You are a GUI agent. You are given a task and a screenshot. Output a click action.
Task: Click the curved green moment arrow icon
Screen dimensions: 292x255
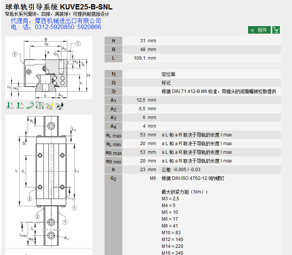pyautogui.click(x=30, y=106)
